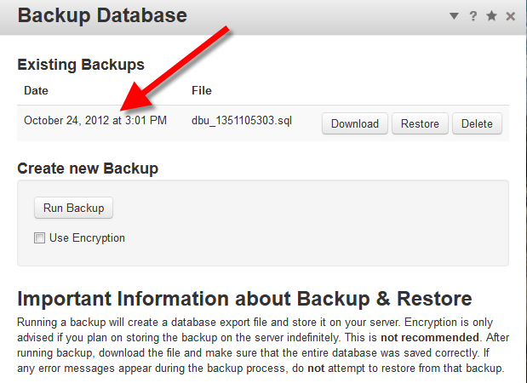Delete the existing backup file

tap(477, 123)
